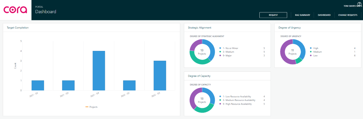Select the 2021 - Q4 bar
This screenshot has width=363, height=119.
click(99, 71)
